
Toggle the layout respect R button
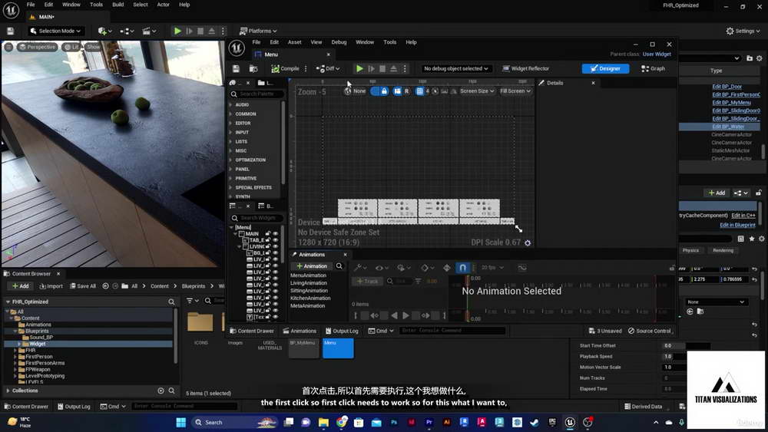pos(406,91)
